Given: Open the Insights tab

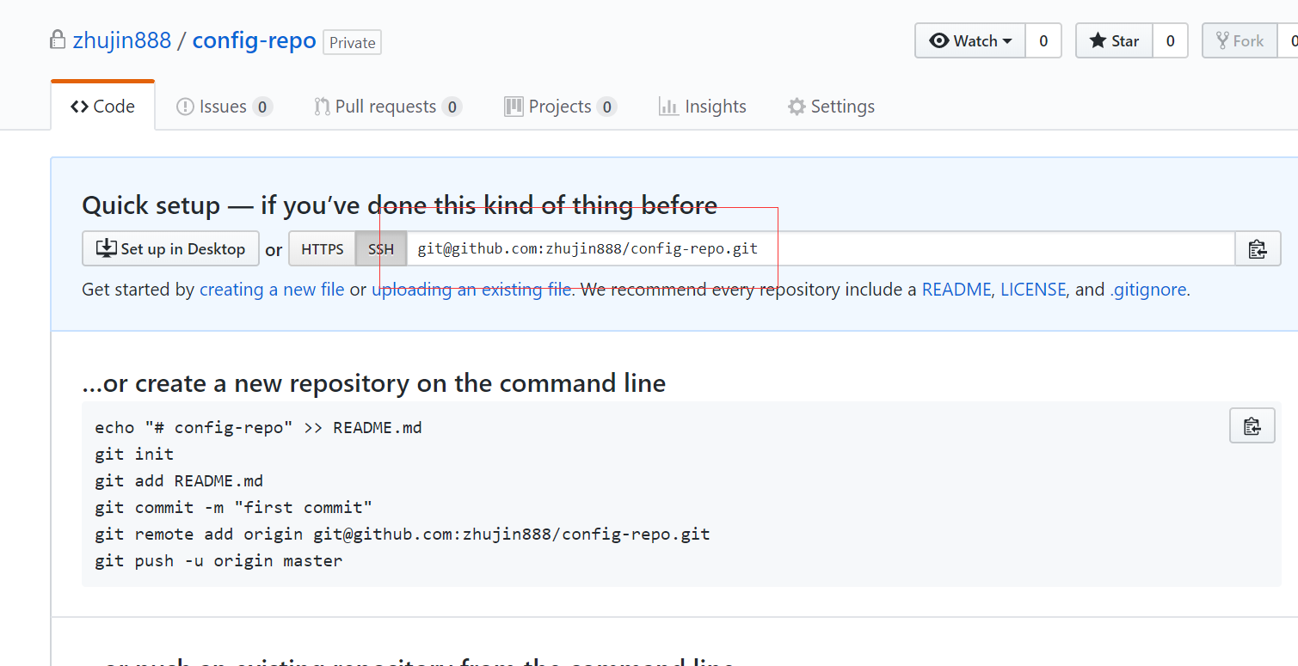Looking at the screenshot, I should pos(702,107).
